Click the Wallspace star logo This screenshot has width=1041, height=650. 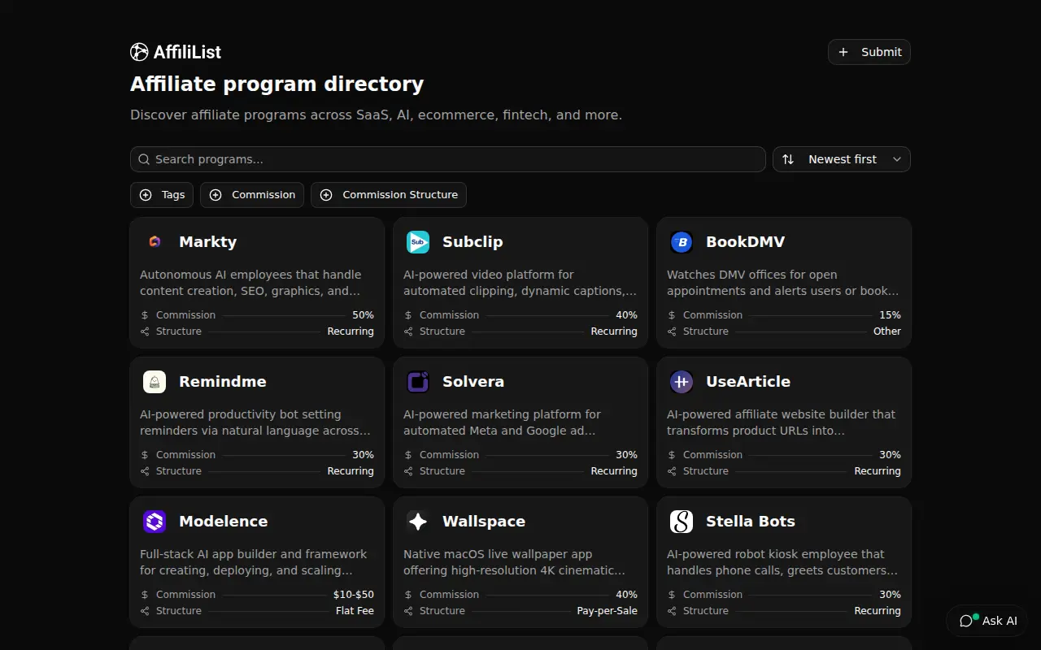tap(418, 522)
